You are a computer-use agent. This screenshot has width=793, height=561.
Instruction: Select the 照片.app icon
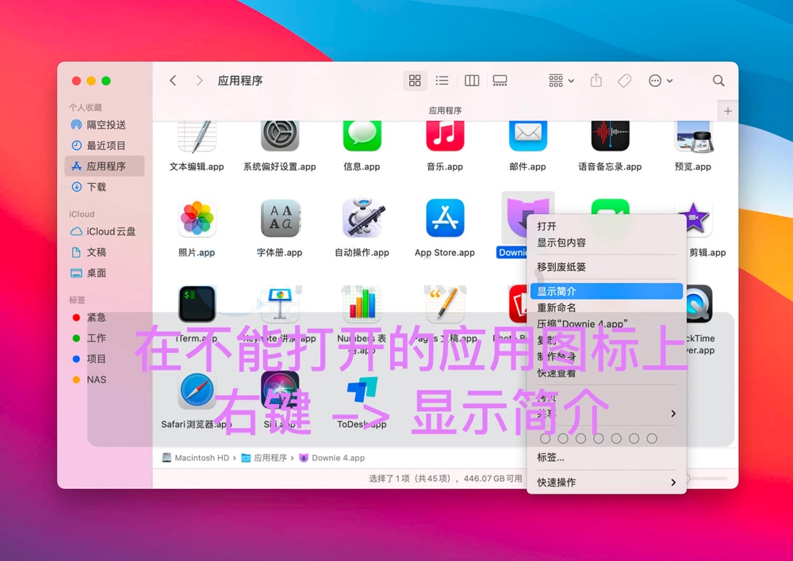[x=197, y=219]
